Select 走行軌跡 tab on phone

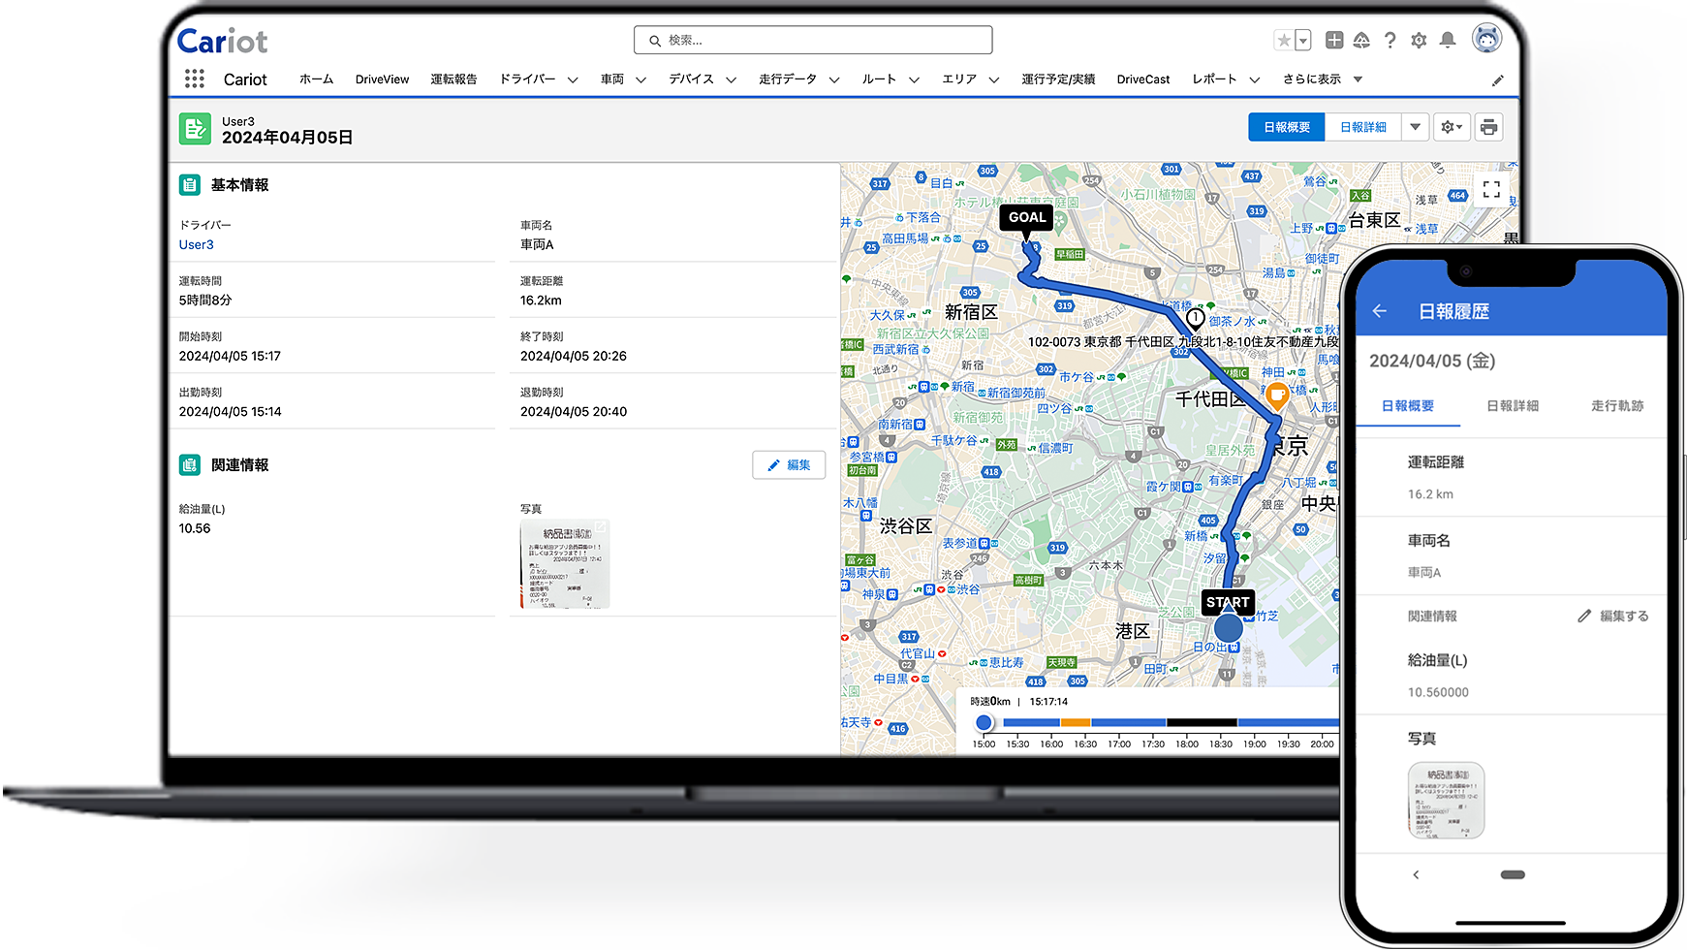(x=1617, y=406)
